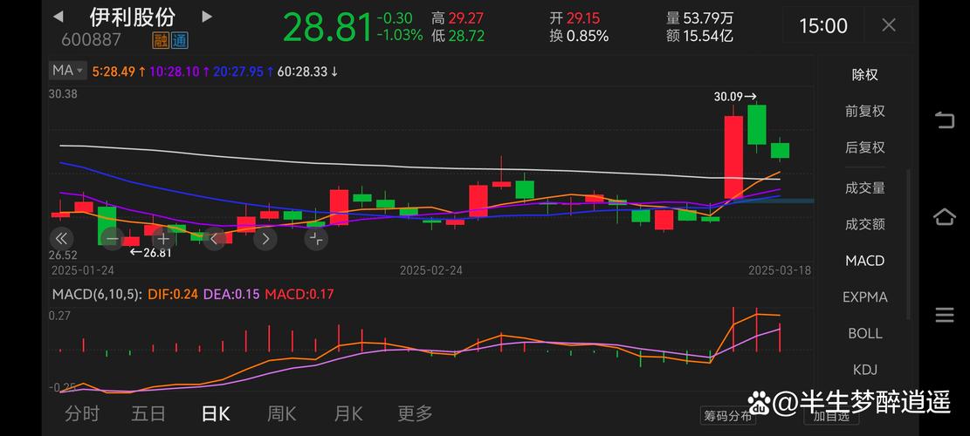970x436 pixels.
Task: Switch to 周K weekly chart tab
Action: tap(282, 413)
